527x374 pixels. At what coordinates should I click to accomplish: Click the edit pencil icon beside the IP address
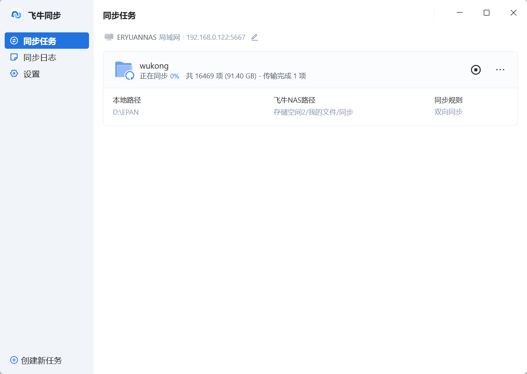coord(255,37)
